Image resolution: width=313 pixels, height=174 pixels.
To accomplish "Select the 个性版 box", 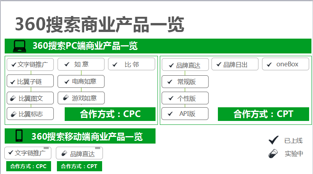I will [x=185, y=98].
